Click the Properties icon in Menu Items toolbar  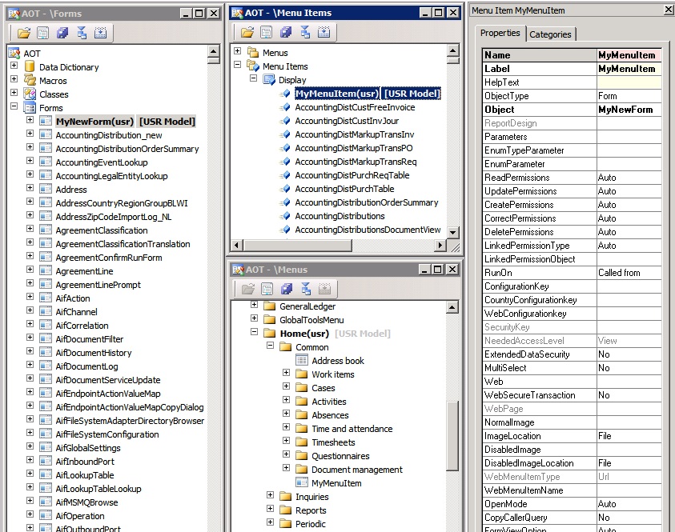pos(267,32)
